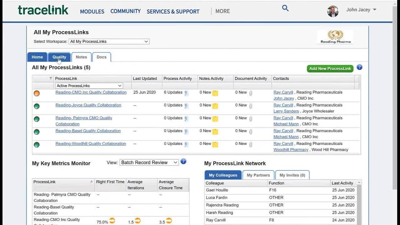The height and width of the screenshot is (225, 400).
Task: Open process activity icon for Reading-CMO Inc
Action: coord(186,93)
